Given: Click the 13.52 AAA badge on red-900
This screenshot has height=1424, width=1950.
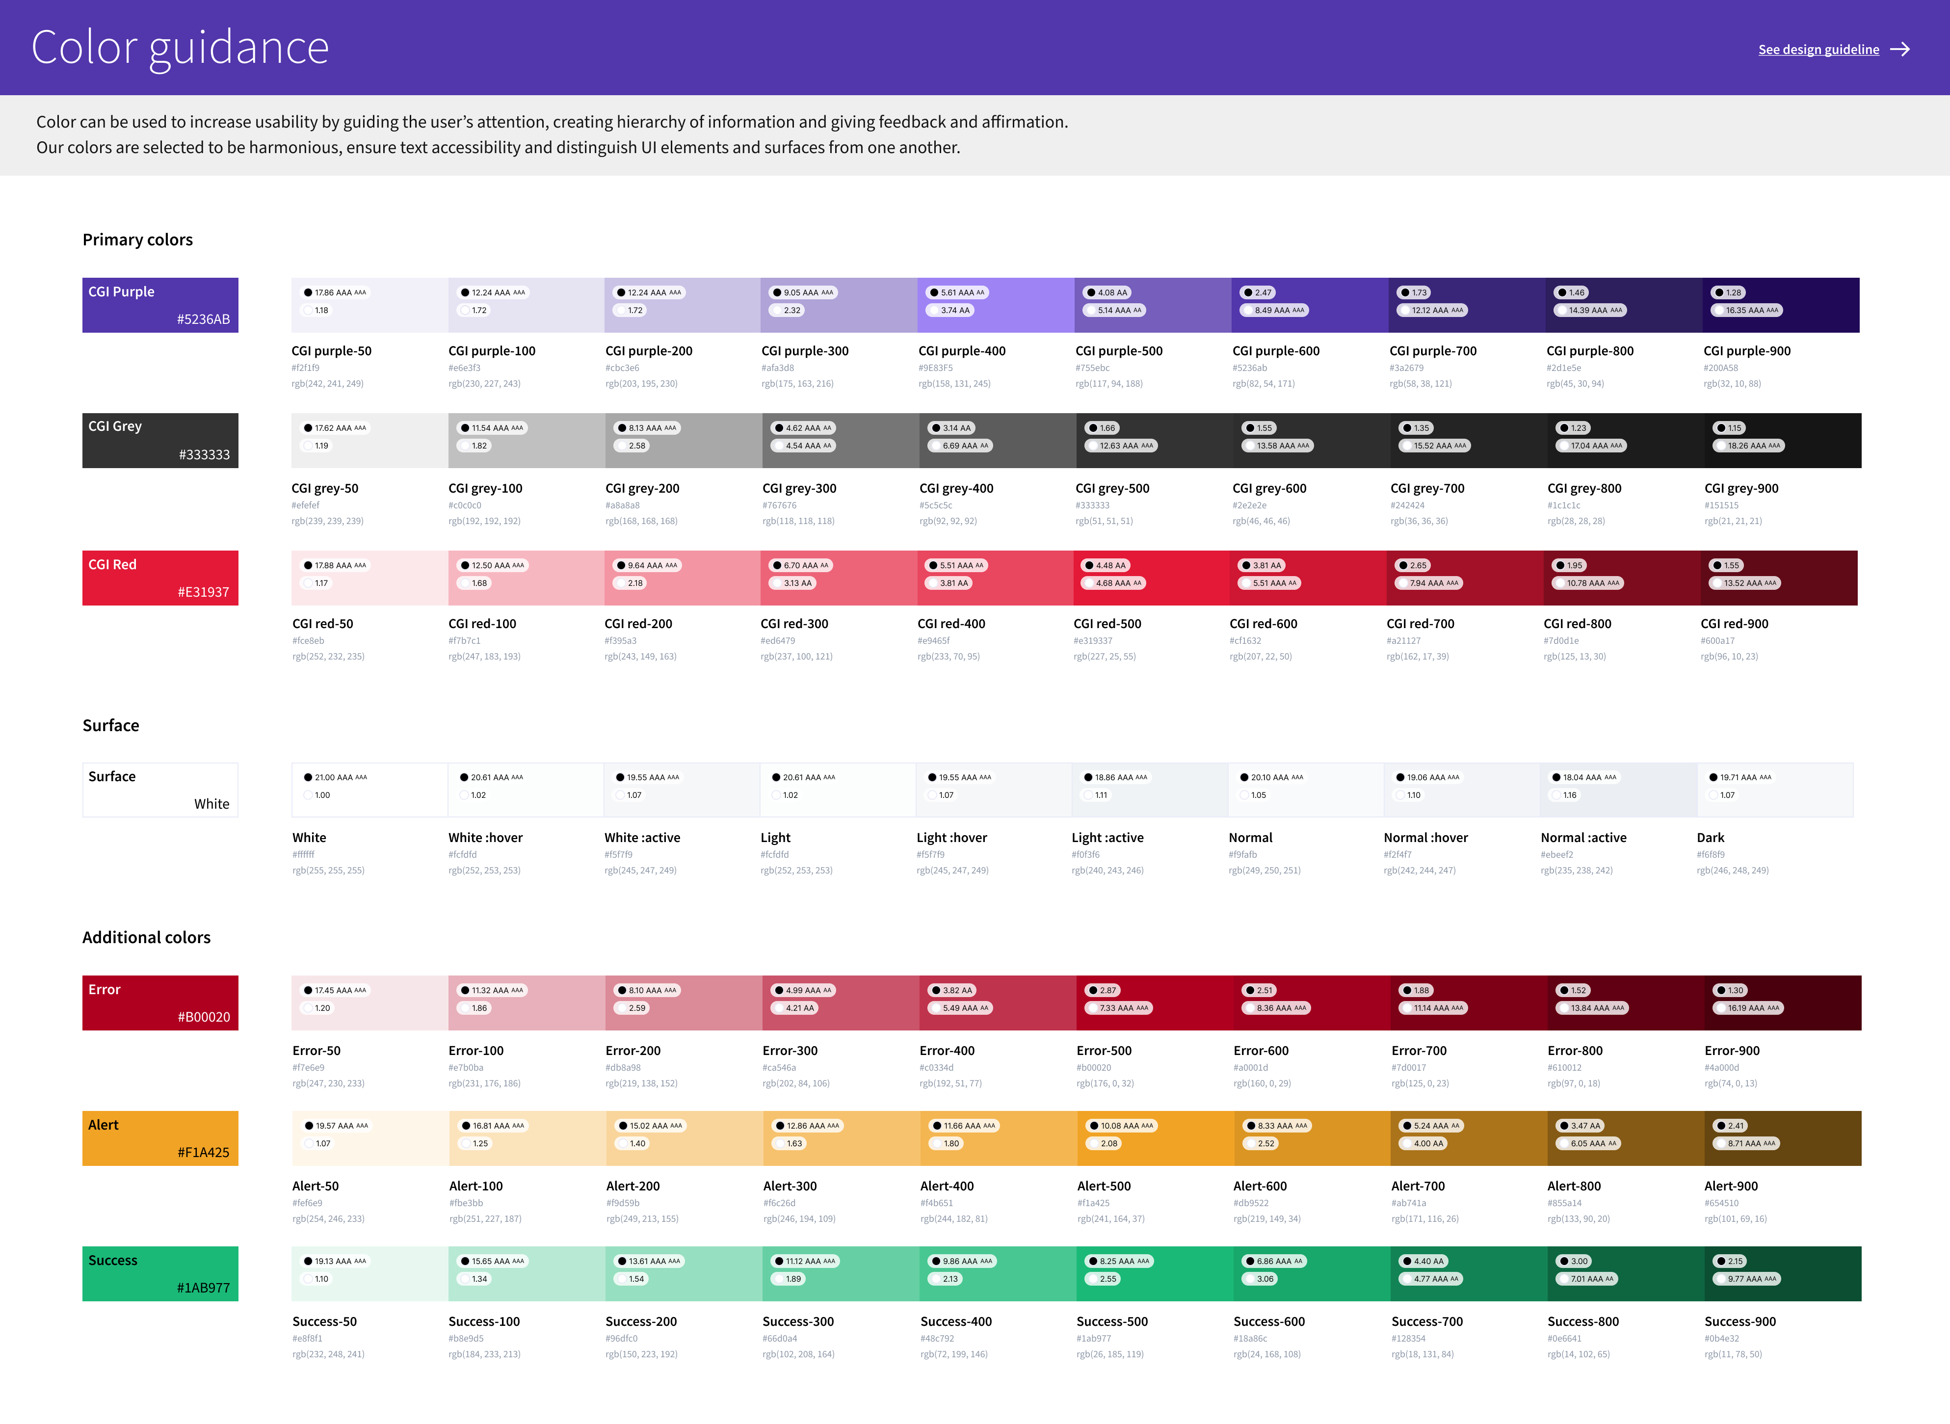Looking at the screenshot, I should click(1745, 583).
